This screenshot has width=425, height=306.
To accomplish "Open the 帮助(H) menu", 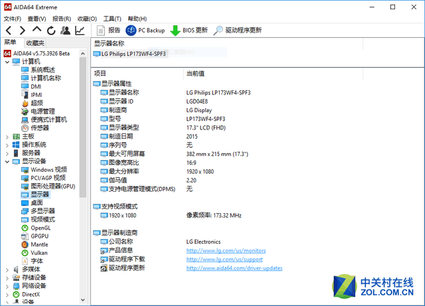I will [137, 19].
